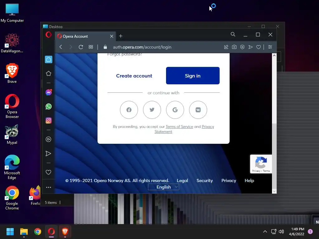319x239 pixels.
Task: Continue with Facebook
Action: click(x=129, y=110)
